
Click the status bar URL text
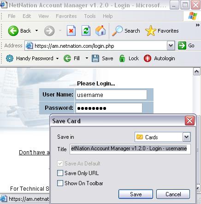click(x=29, y=199)
